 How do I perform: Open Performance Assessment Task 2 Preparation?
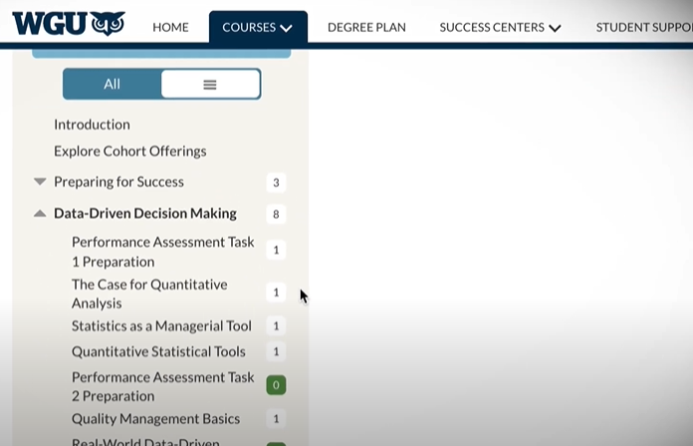(162, 387)
